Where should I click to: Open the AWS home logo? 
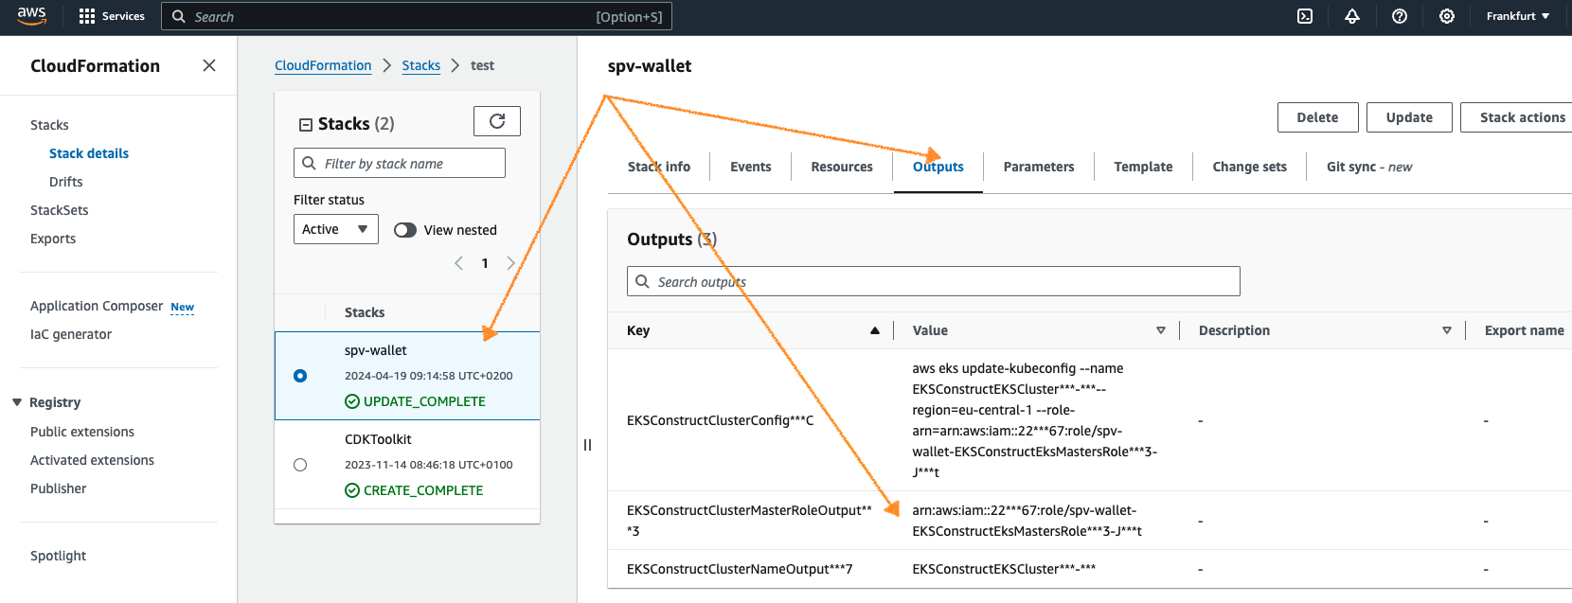pyautogui.click(x=31, y=16)
